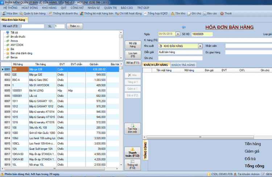Open Thống kê doanh thu report
Viewport: 272px width, 177px height.
coord(63,13)
